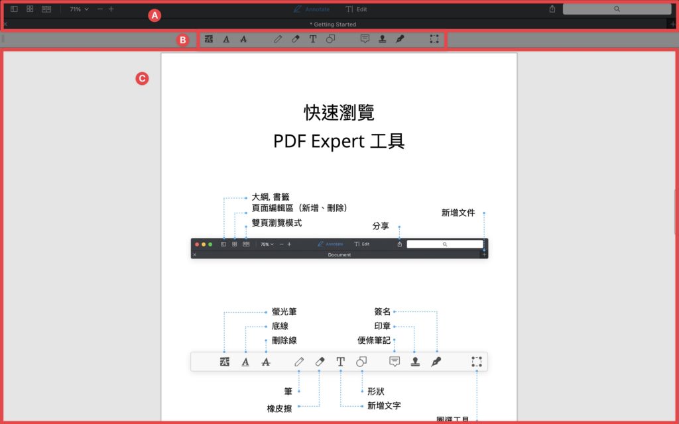Select the Getting Started document tab
The width and height of the screenshot is (679, 424).
[x=333, y=25]
